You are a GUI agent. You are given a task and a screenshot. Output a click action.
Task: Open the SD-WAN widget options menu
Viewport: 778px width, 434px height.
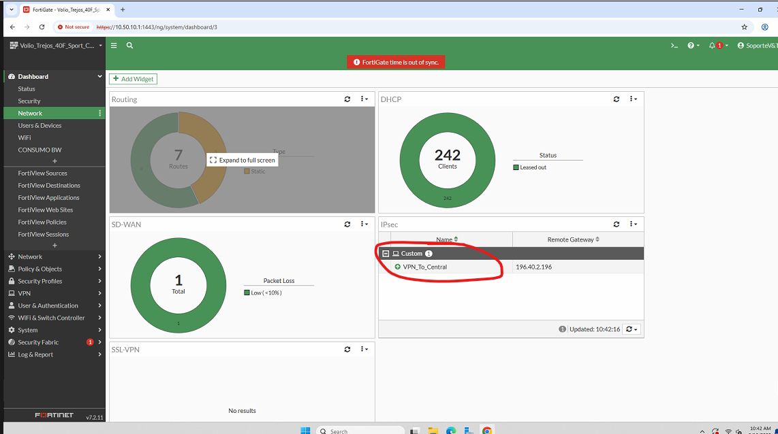tap(364, 224)
